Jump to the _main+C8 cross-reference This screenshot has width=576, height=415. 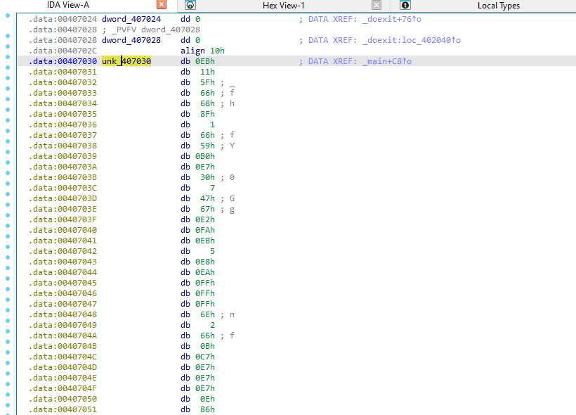point(387,61)
